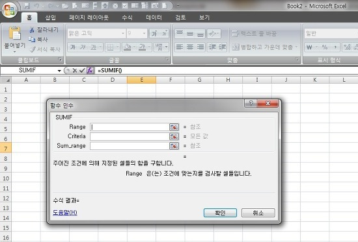Viewport: 358px width, 242px height.
Task: Click the Format Painter brush (서식 복사)
Action: pos(33,49)
